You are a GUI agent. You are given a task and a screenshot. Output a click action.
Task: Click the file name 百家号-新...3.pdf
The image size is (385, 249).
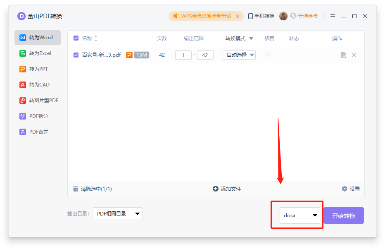(x=101, y=55)
